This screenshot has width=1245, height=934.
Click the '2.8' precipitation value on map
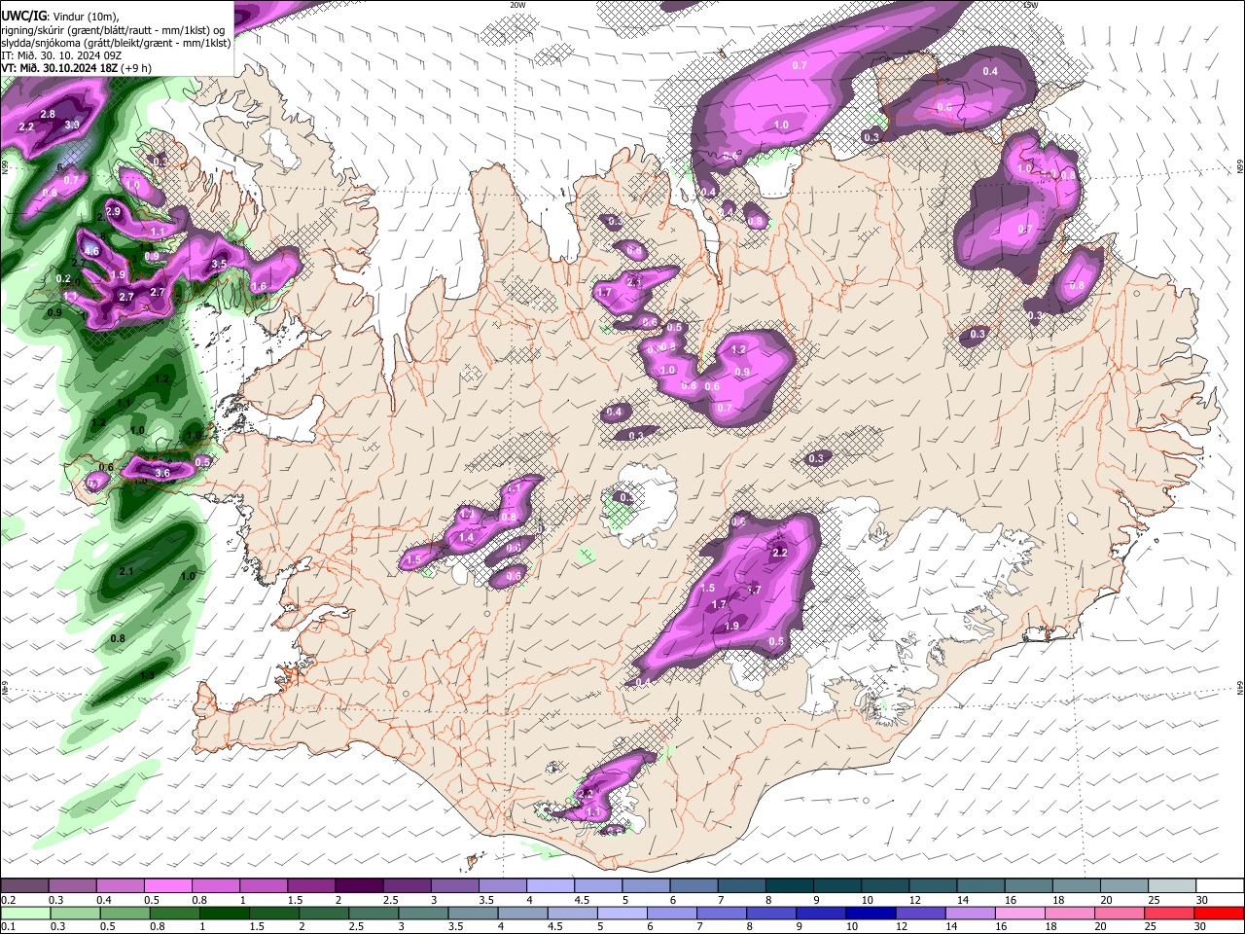point(48,115)
